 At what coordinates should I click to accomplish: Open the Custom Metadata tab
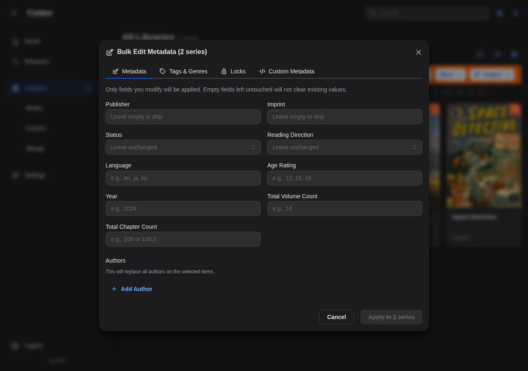(x=287, y=71)
